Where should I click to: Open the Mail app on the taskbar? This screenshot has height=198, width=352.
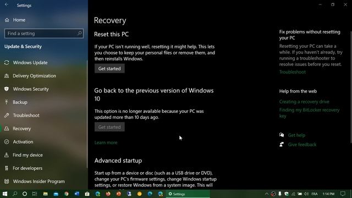point(56,194)
